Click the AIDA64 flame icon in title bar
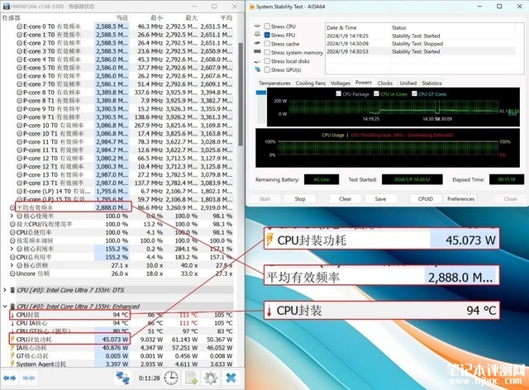The image size is (529, 390). coord(251,7)
